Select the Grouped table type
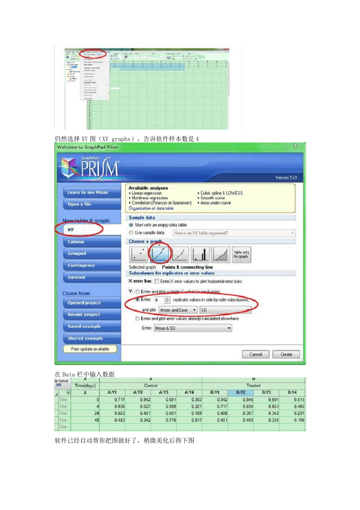The image size is (360, 510). pos(92,253)
